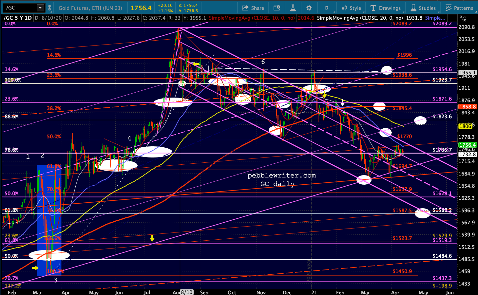Click the 'B: 1756.4' bid quote

188,6
